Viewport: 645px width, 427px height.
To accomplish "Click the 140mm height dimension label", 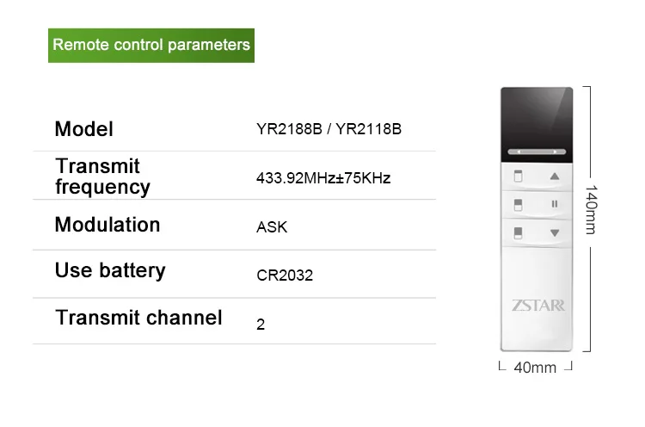I will [590, 210].
